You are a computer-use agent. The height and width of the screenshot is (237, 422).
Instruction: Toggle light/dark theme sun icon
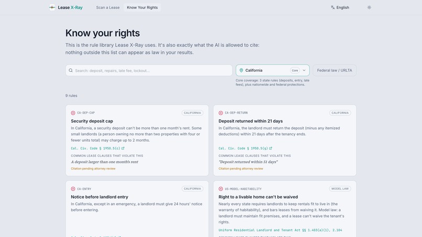point(369,7)
